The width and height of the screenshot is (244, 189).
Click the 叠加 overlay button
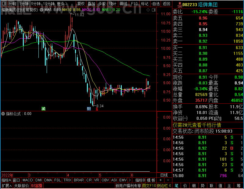[x=91, y=4]
